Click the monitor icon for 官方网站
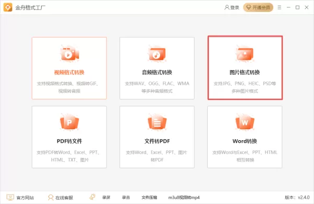This screenshot has width=314, height=204. (x=10, y=197)
